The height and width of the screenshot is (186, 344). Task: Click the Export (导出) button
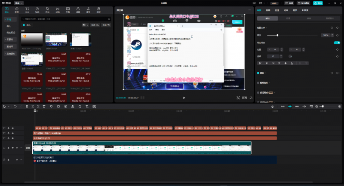click(317, 3)
